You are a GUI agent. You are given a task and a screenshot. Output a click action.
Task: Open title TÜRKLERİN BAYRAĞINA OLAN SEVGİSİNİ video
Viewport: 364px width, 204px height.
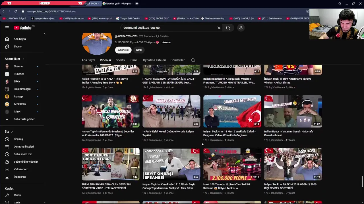tap(106, 186)
